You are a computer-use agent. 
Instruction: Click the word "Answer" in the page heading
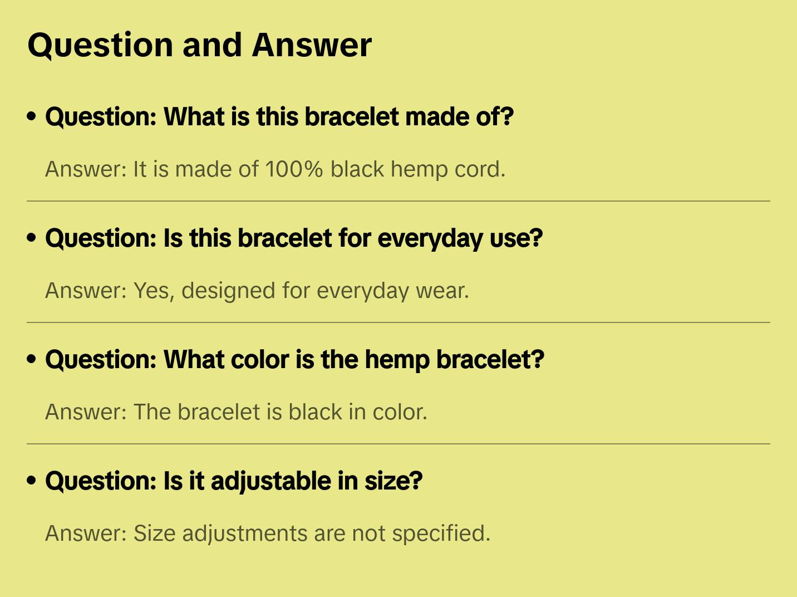pyautogui.click(x=312, y=45)
